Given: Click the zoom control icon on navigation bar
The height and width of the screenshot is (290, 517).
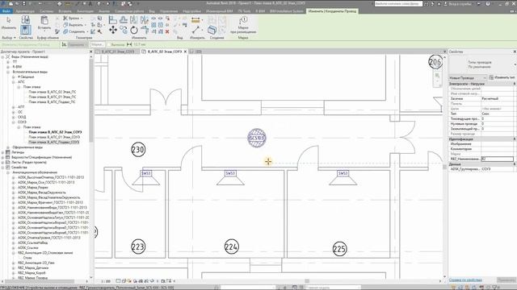Looking at the screenshot, I should coord(437,76).
